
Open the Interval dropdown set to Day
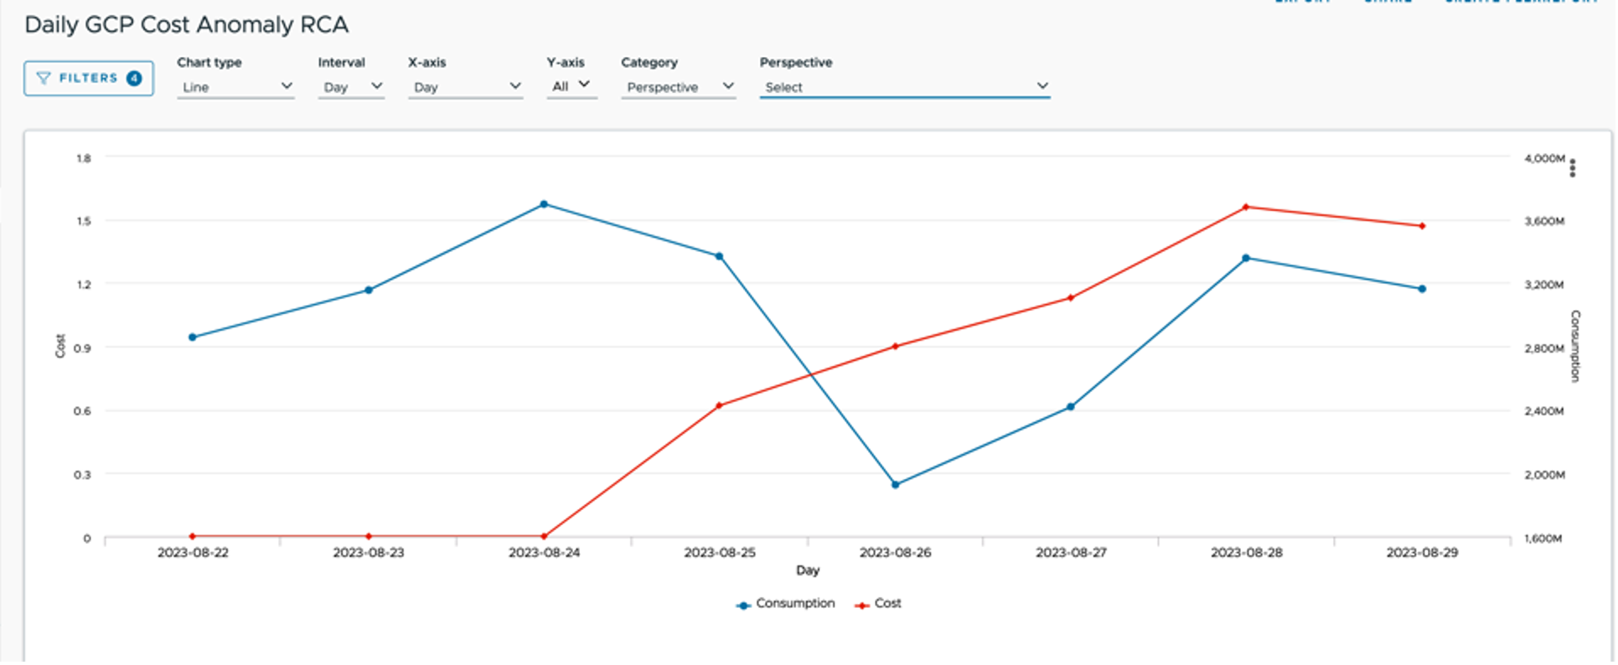pyautogui.click(x=351, y=87)
